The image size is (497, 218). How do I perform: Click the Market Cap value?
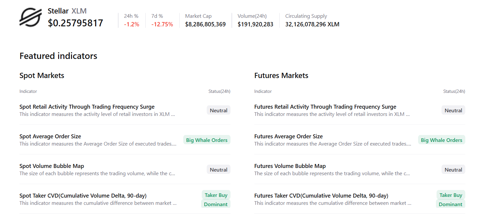coord(205,24)
